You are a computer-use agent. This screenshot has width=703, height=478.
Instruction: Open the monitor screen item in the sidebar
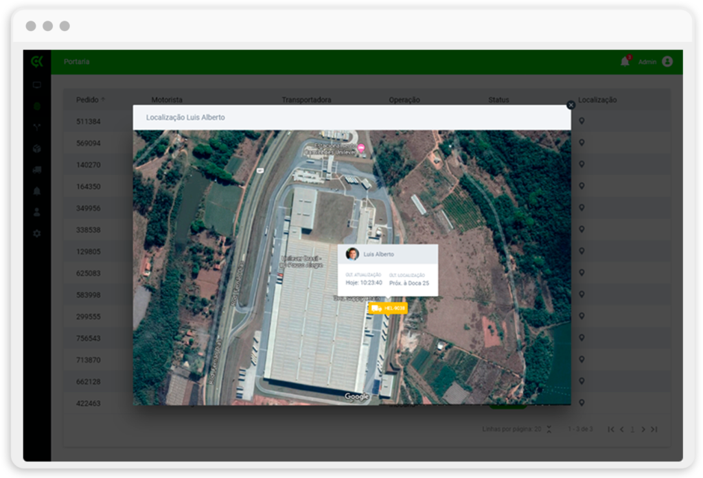37,84
